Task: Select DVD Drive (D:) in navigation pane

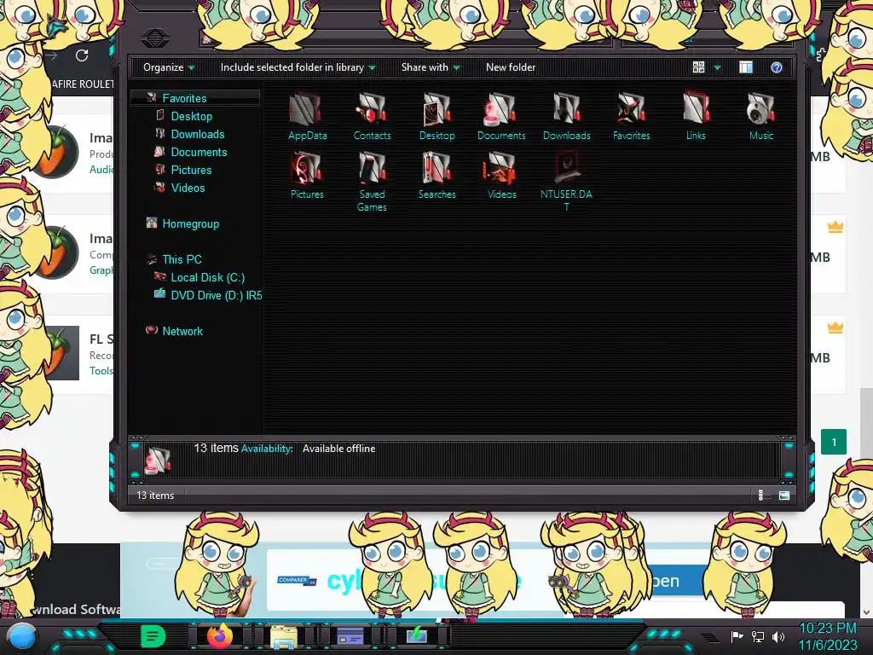Action: click(x=216, y=295)
